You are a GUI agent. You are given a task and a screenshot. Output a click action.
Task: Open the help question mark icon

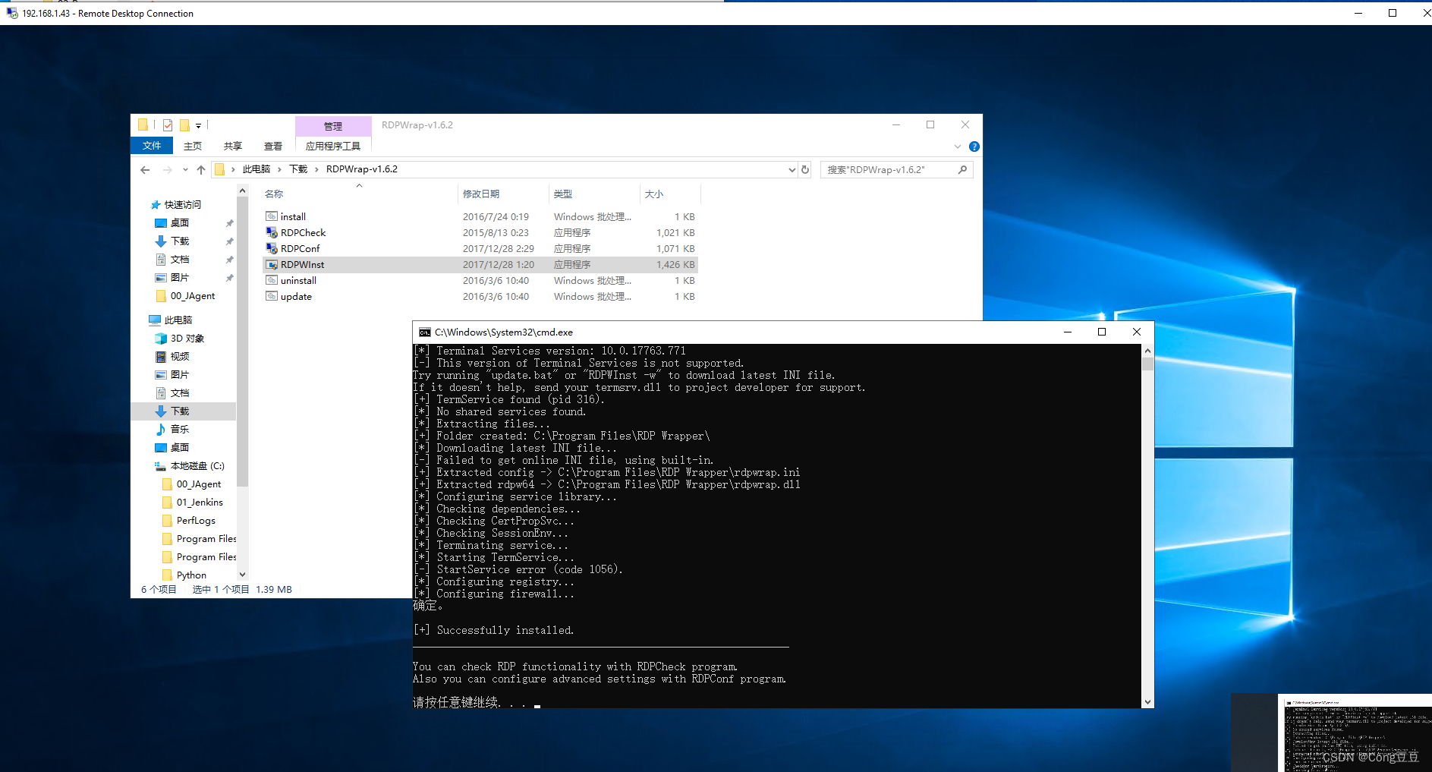pos(974,146)
